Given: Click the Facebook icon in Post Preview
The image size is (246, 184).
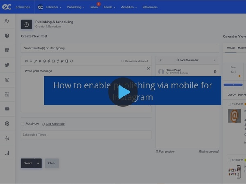Looking at the screenshot, I should tap(215, 72).
